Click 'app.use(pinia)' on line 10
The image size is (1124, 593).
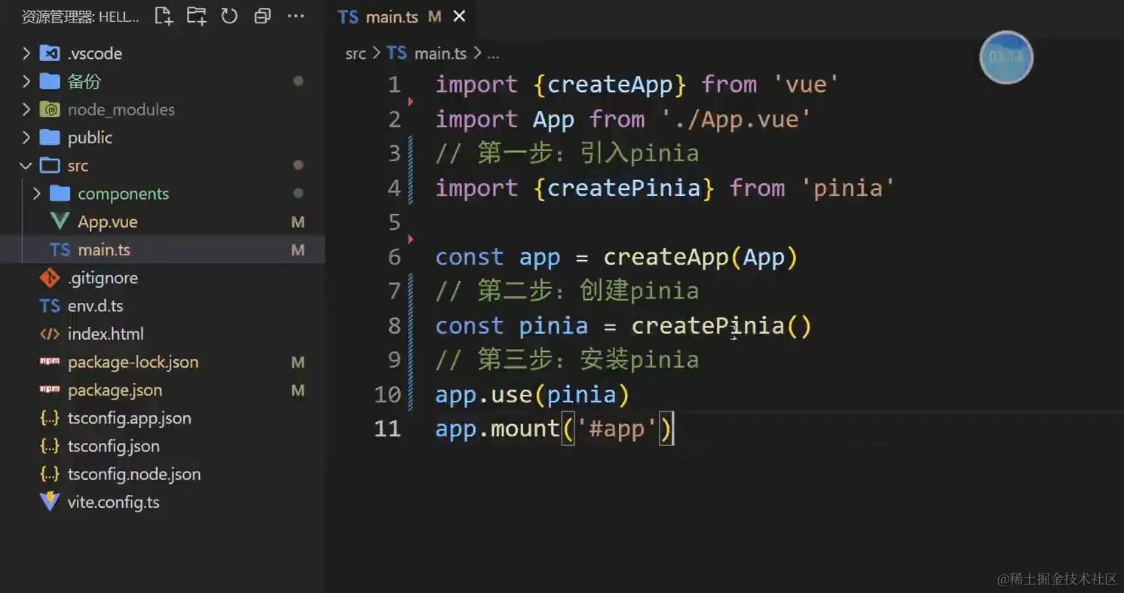[532, 395]
